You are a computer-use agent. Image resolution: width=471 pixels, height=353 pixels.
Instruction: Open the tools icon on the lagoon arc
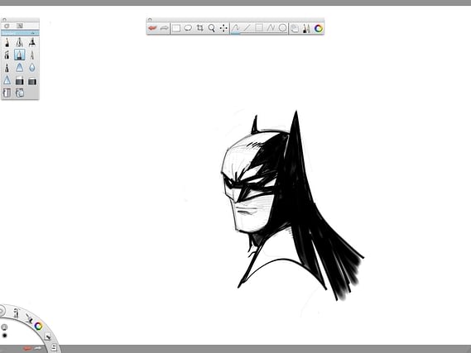coord(16,313)
